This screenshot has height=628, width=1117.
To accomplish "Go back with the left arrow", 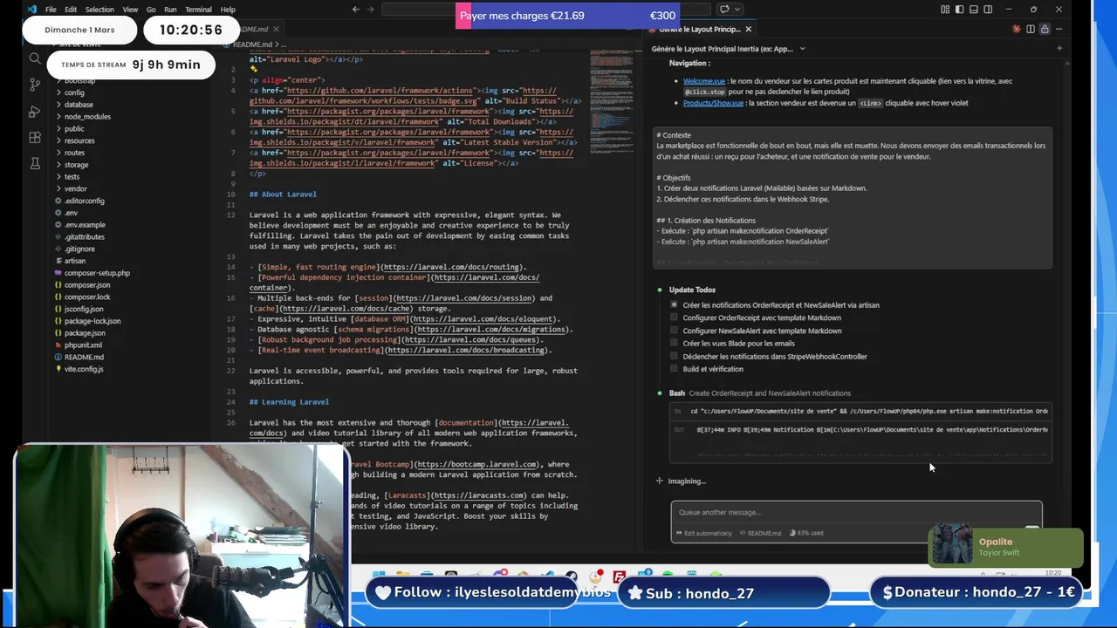I will pyautogui.click(x=355, y=10).
